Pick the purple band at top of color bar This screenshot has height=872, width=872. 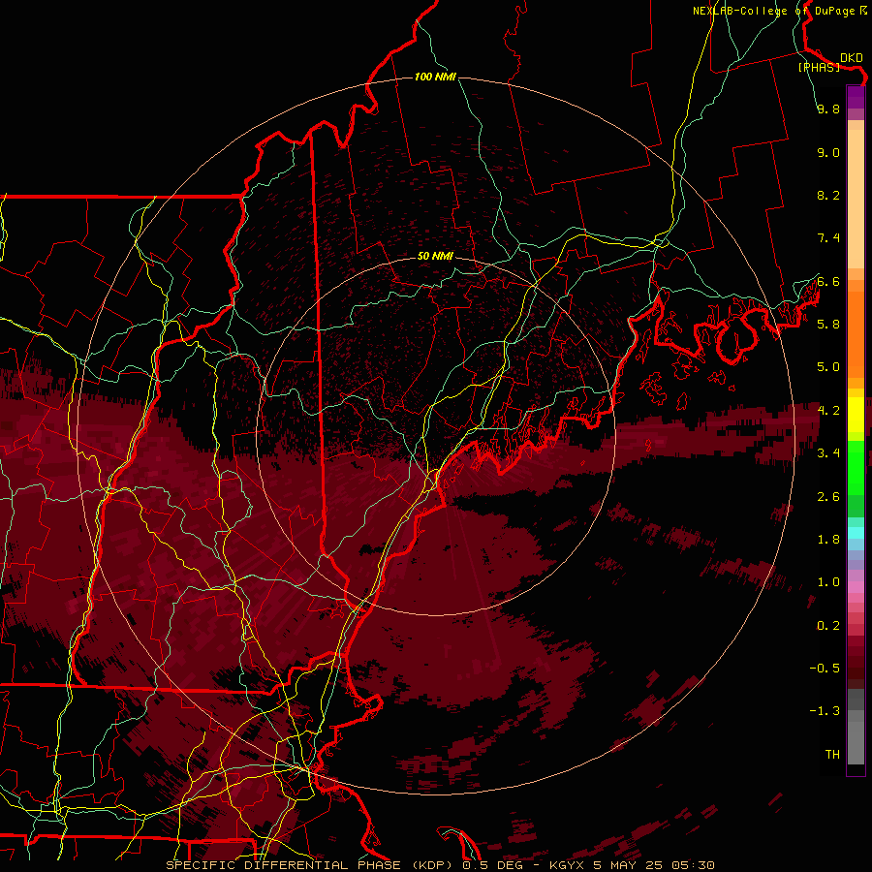[856, 98]
